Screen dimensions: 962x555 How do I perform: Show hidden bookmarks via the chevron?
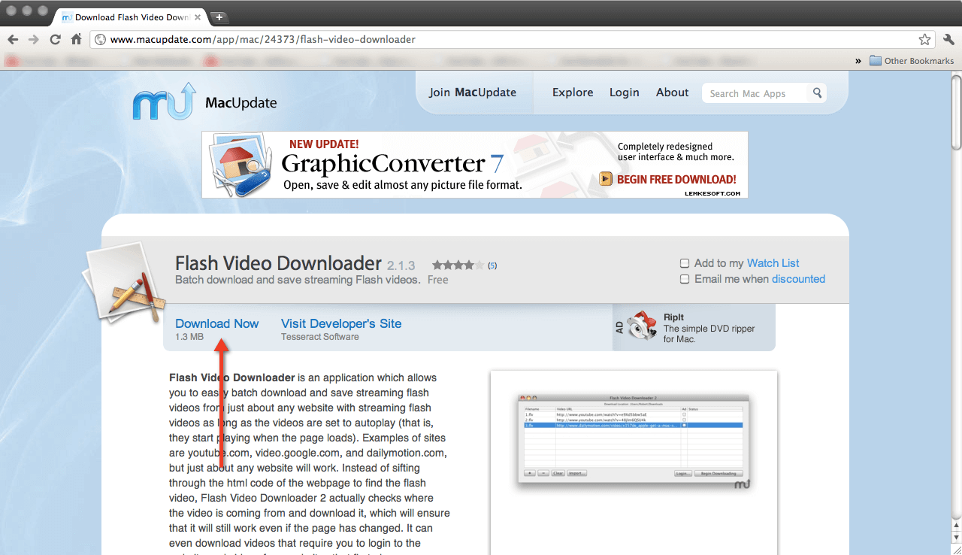[x=858, y=61]
